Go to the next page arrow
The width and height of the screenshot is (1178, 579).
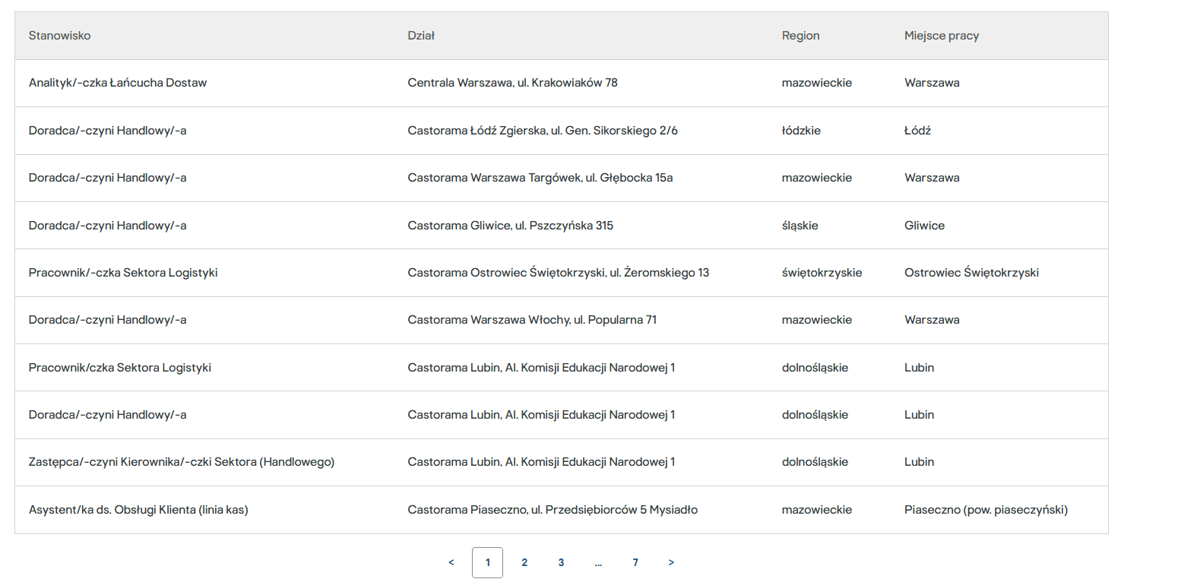[671, 562]
